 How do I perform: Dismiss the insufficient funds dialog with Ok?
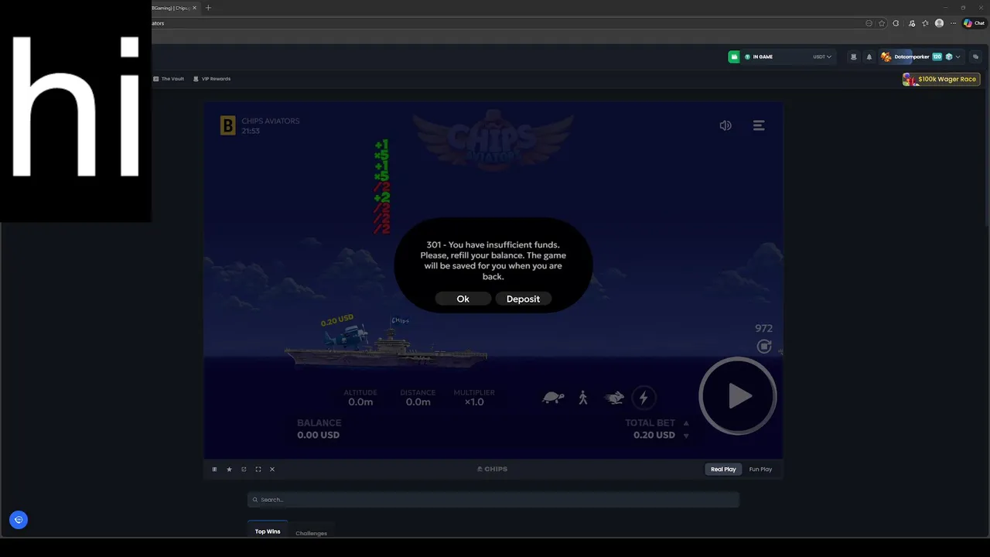pos(463,299)
